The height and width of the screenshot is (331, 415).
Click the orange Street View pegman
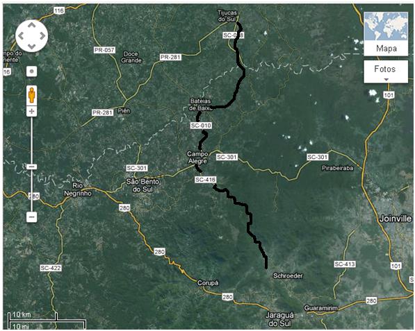(x=32, y=95)
